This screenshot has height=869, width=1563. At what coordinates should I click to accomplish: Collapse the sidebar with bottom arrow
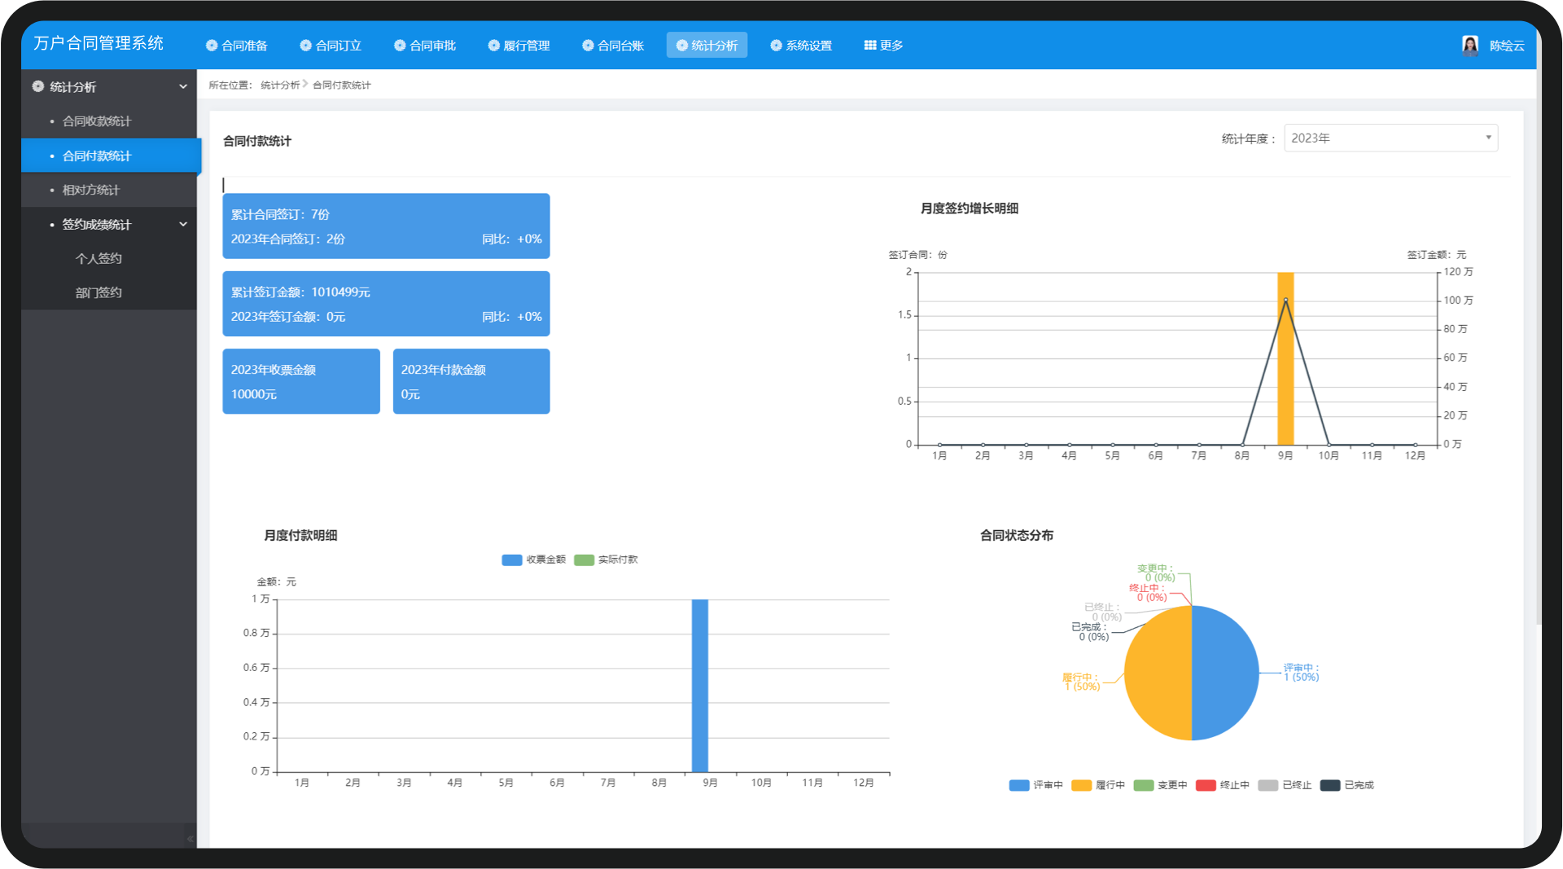click(x=190, y=838)
